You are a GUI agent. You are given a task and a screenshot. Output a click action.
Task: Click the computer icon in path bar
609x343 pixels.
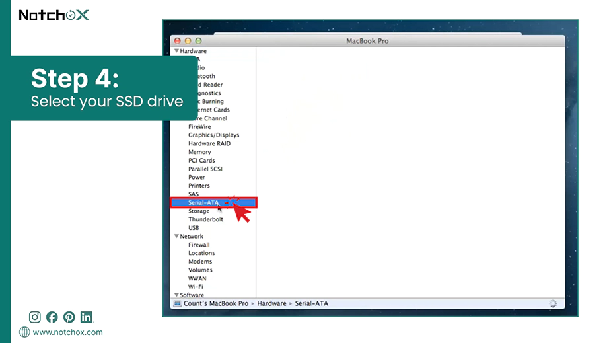click(x=177, y=304)
